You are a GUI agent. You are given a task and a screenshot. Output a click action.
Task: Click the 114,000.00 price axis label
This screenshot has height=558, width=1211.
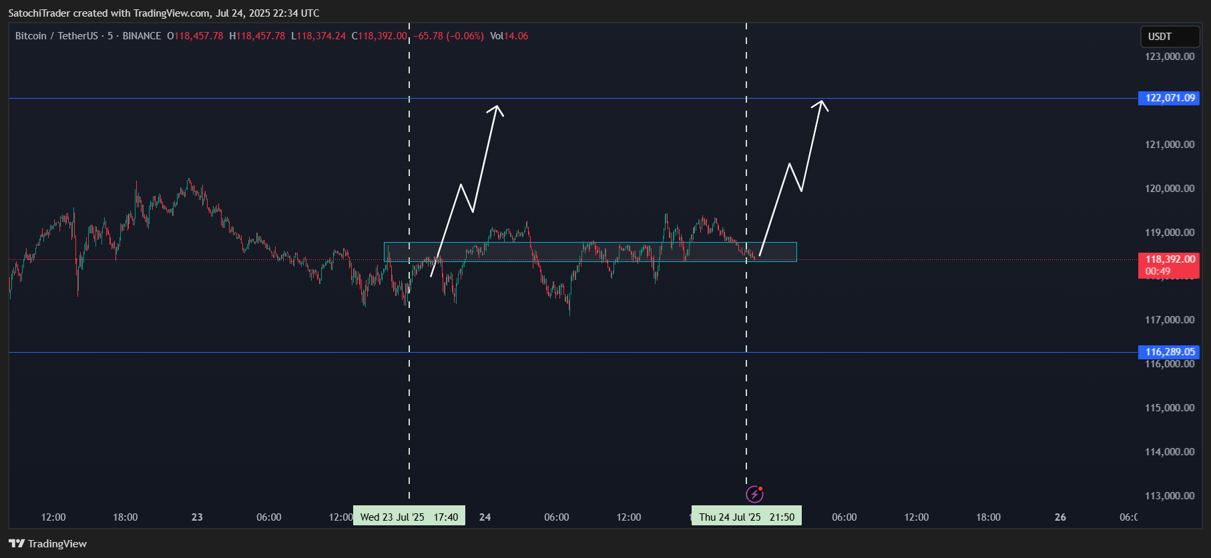pyautogui.click(x=1170, y=452)
